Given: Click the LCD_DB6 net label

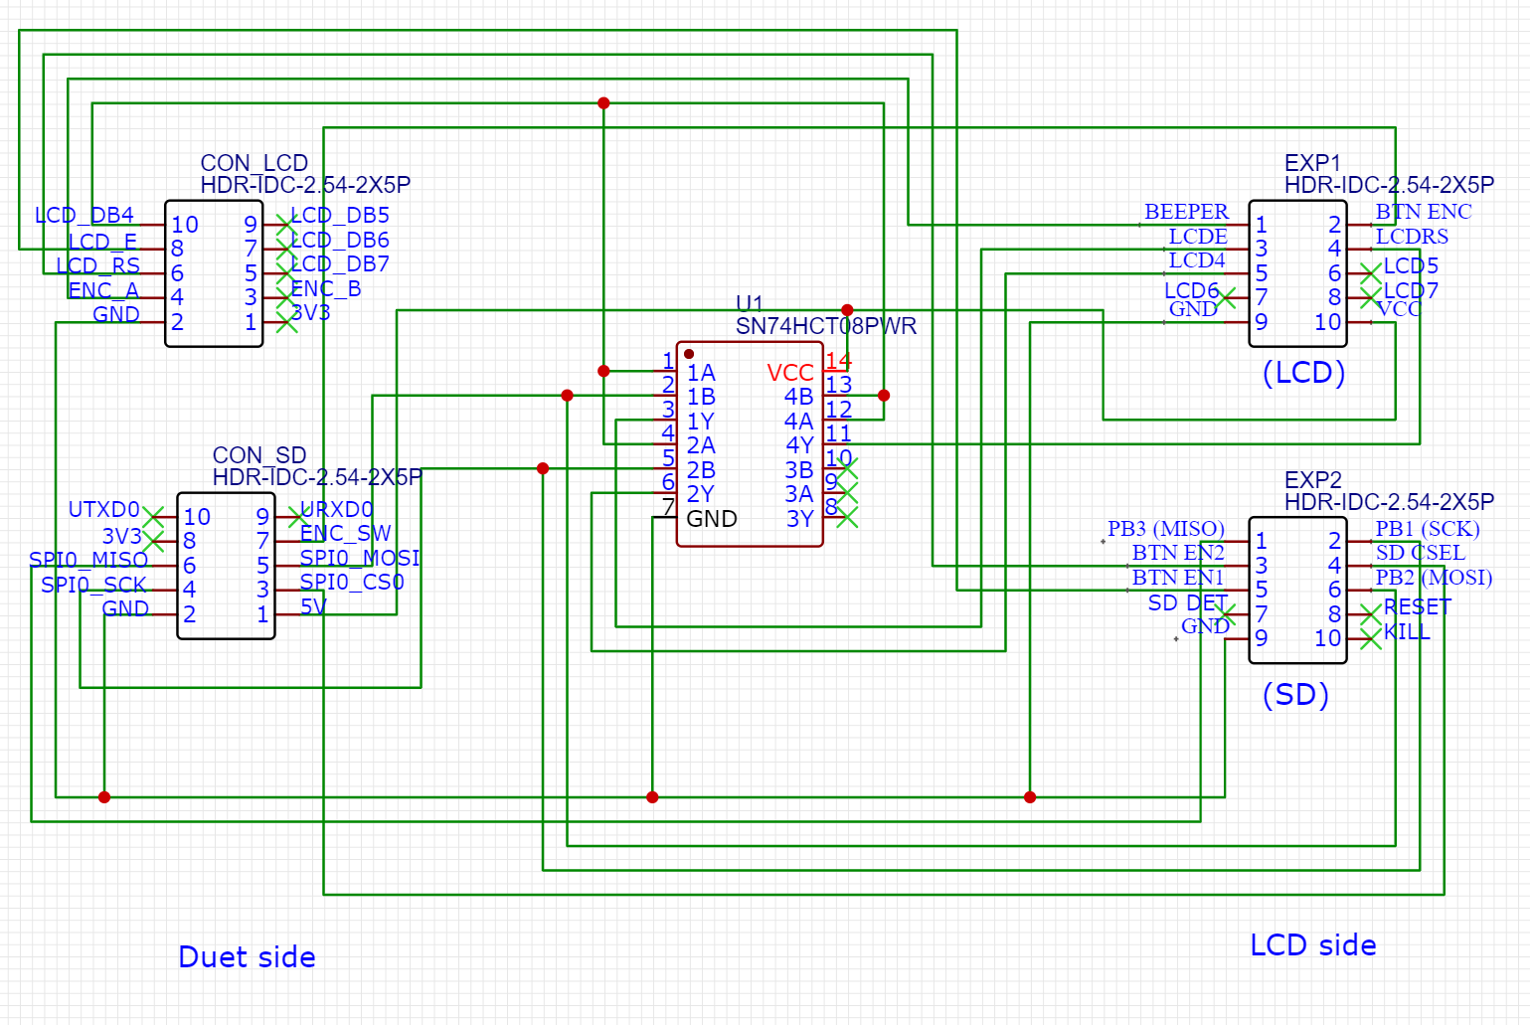Looking at the screenshot, I should 340,241.
